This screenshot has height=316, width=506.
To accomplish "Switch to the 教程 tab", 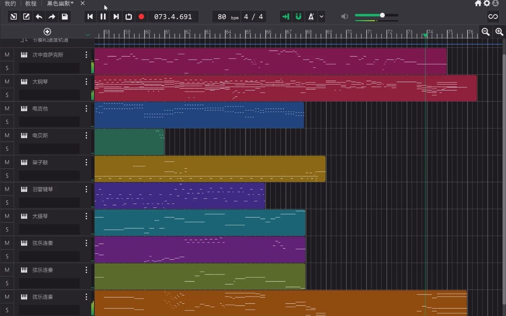I will (31, 3).
